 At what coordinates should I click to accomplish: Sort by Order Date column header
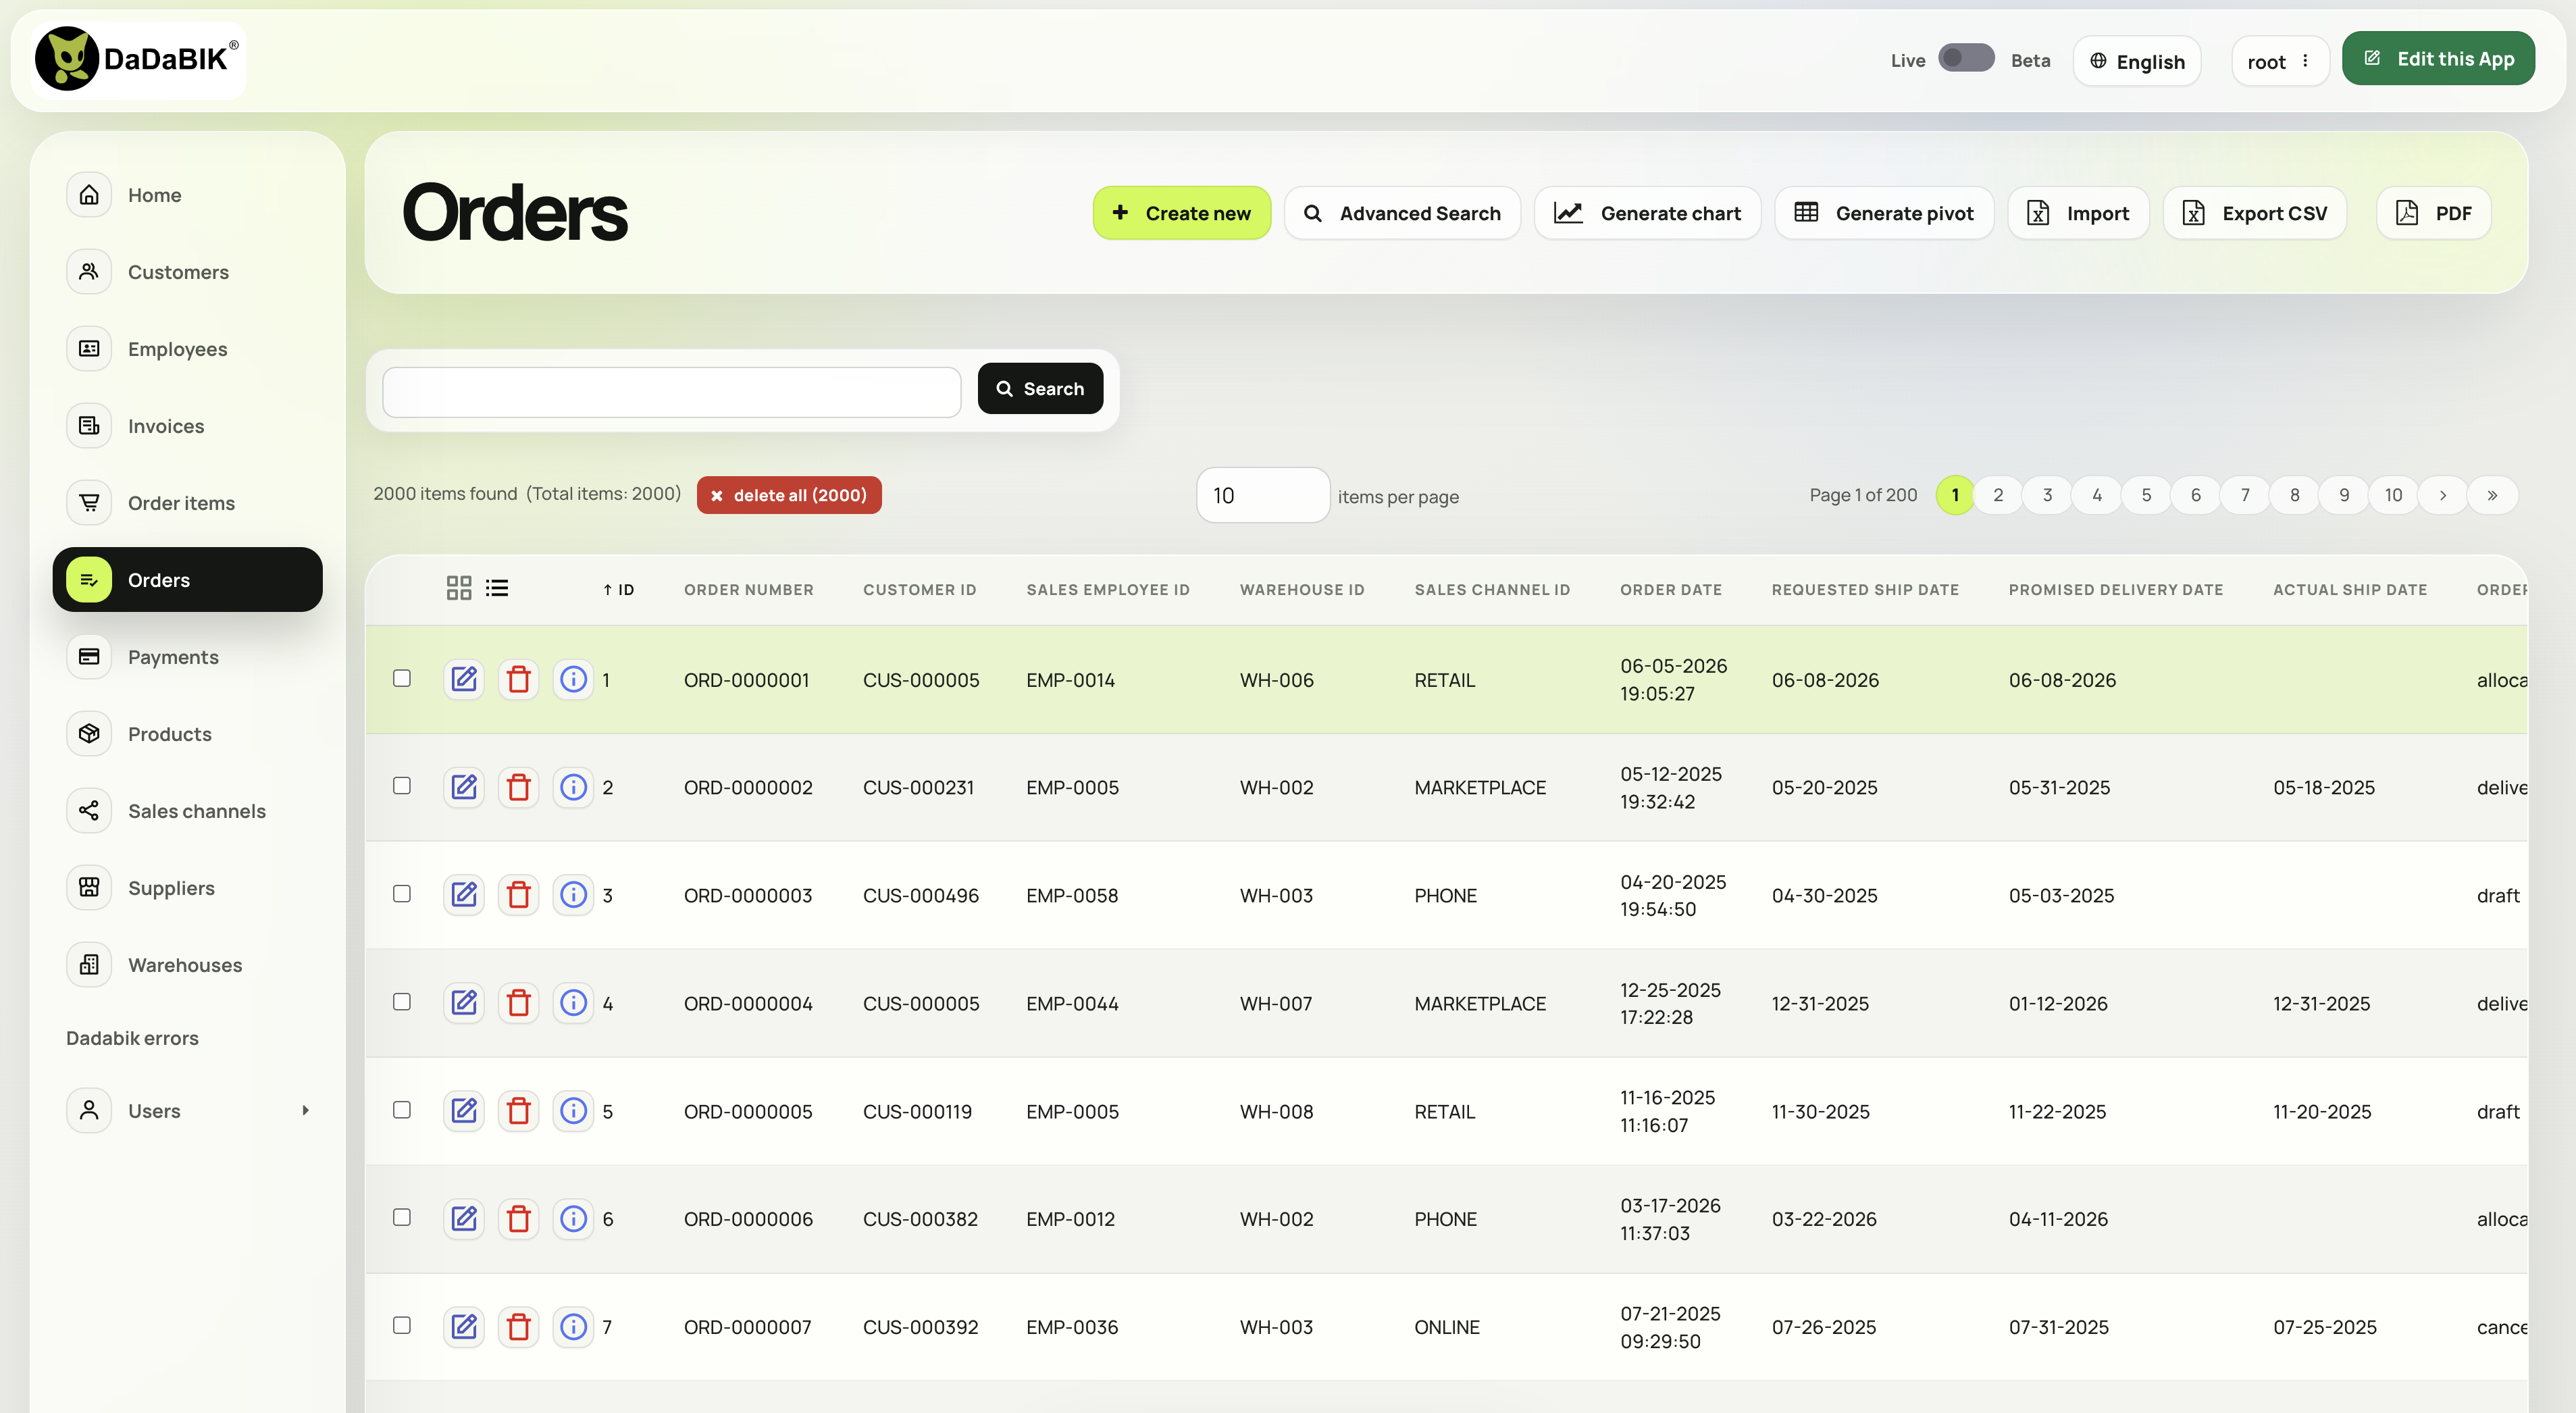[x=1671, y=589]
